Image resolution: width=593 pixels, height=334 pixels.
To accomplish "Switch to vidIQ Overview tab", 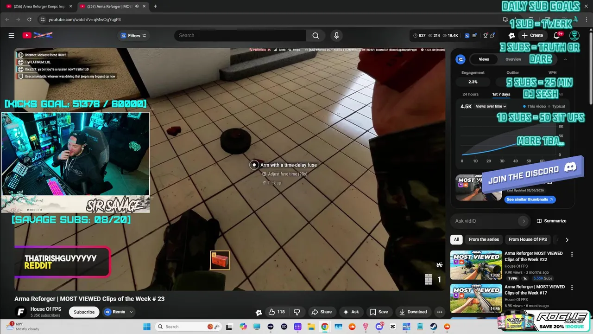I will pos(513,59).
